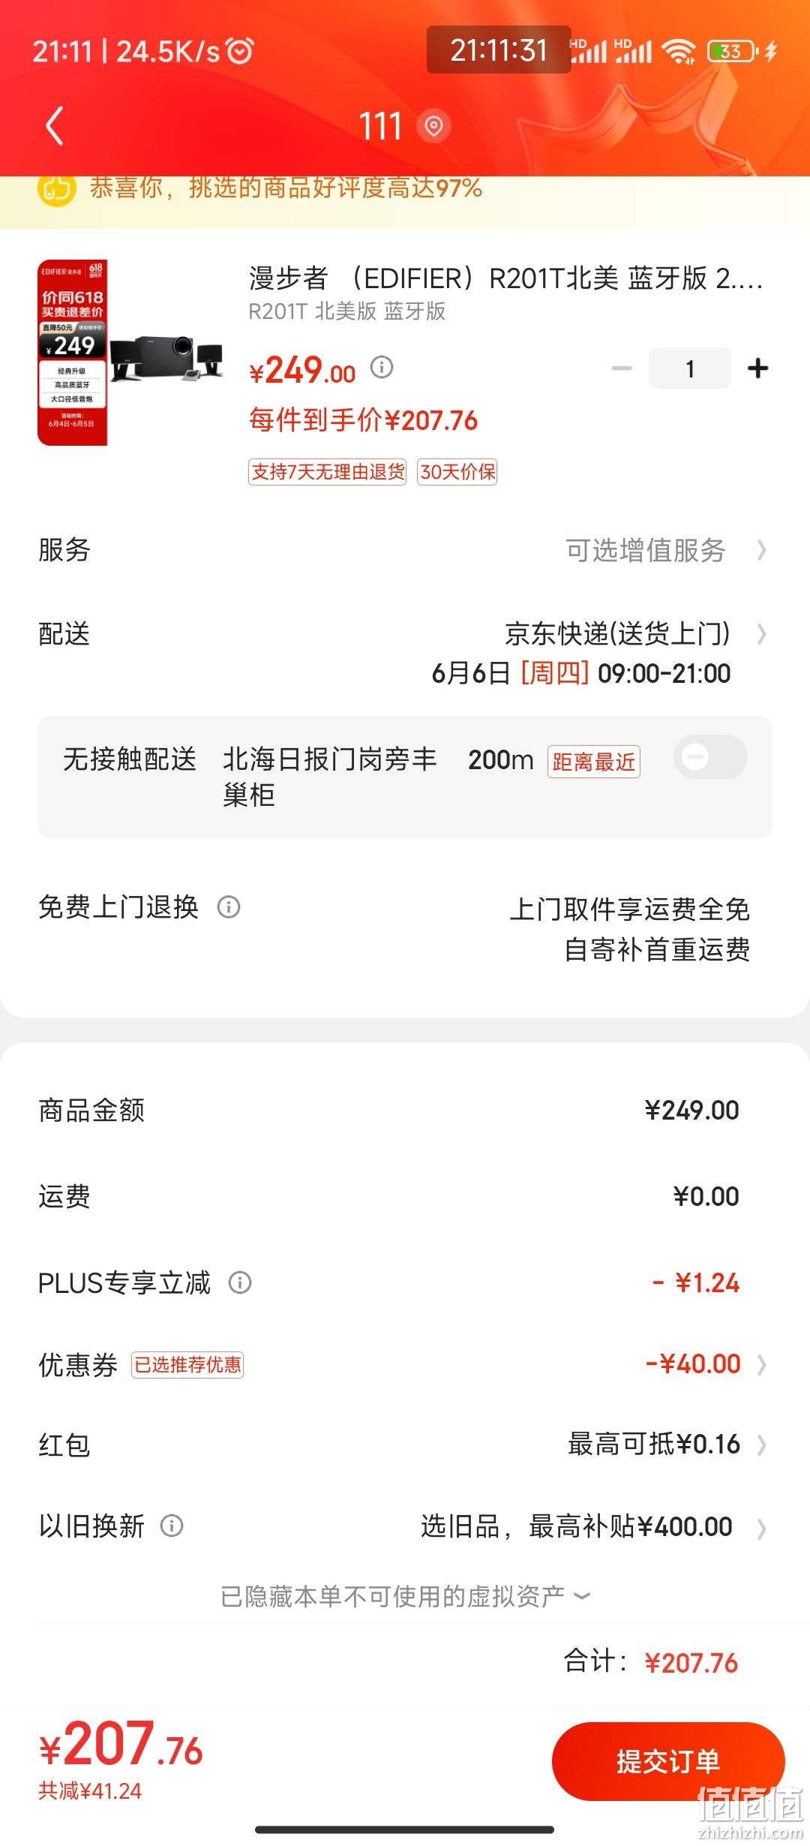Open info icon beside 以旧换新

tap(172, 1525)
